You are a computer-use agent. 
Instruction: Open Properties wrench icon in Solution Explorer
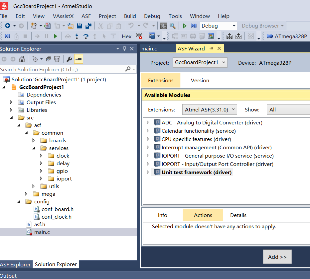(x=69, y=59)
